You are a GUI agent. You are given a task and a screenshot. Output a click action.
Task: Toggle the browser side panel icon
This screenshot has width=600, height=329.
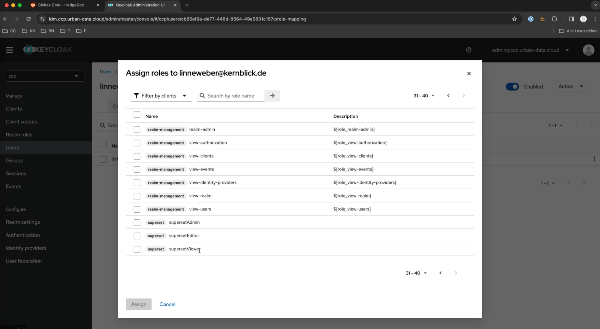[571, 19]
